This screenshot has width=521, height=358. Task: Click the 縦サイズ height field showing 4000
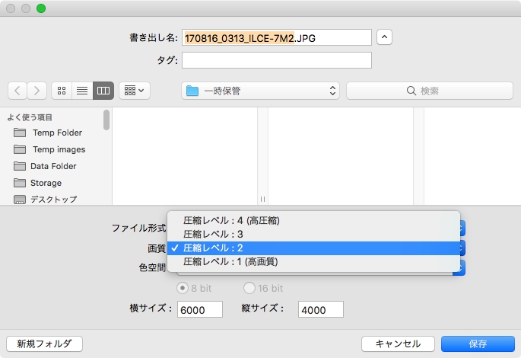tap(321, 310)
